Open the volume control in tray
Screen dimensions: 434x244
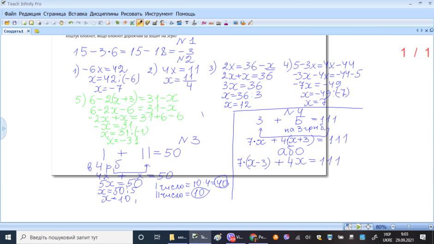[x=308, y=237]
